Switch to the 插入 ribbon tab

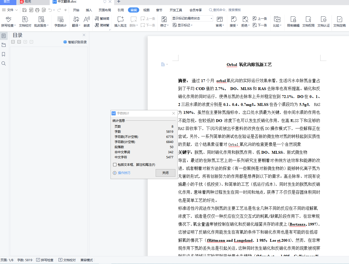89,10
